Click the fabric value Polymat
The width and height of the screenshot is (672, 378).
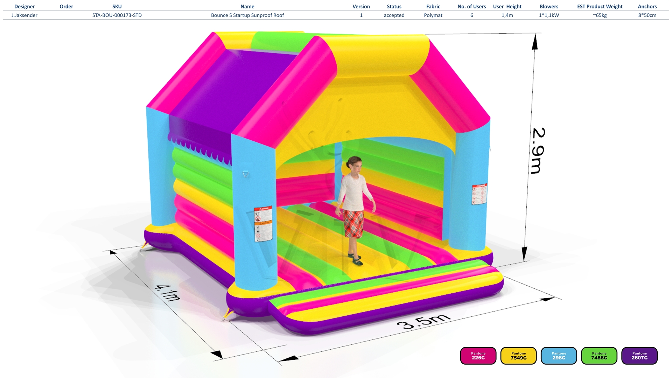[433, 15]
